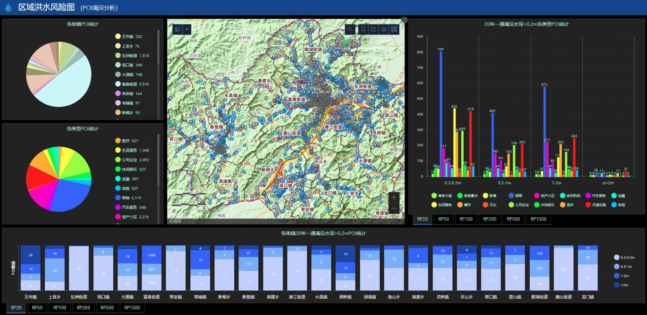Open the map legend list icon
Screen dimensions: 647x315
373,29
